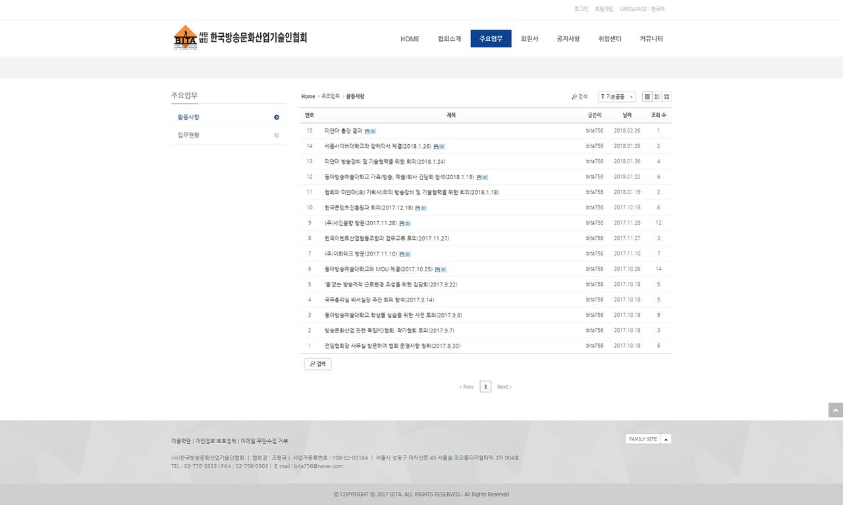This screenshot has height=505, width=843.
Task: Sort by the 조회 수 column header
Action: pyautogui.click(x=659, y=115)
